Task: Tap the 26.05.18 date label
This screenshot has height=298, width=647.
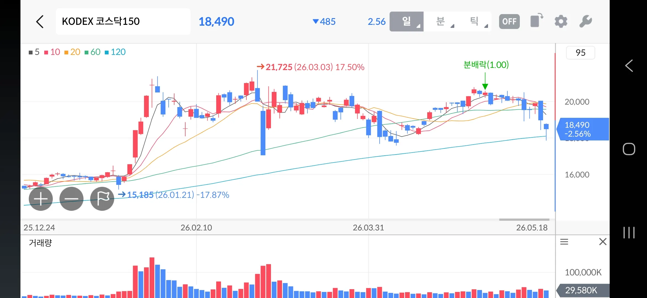Action: (532, 228)
